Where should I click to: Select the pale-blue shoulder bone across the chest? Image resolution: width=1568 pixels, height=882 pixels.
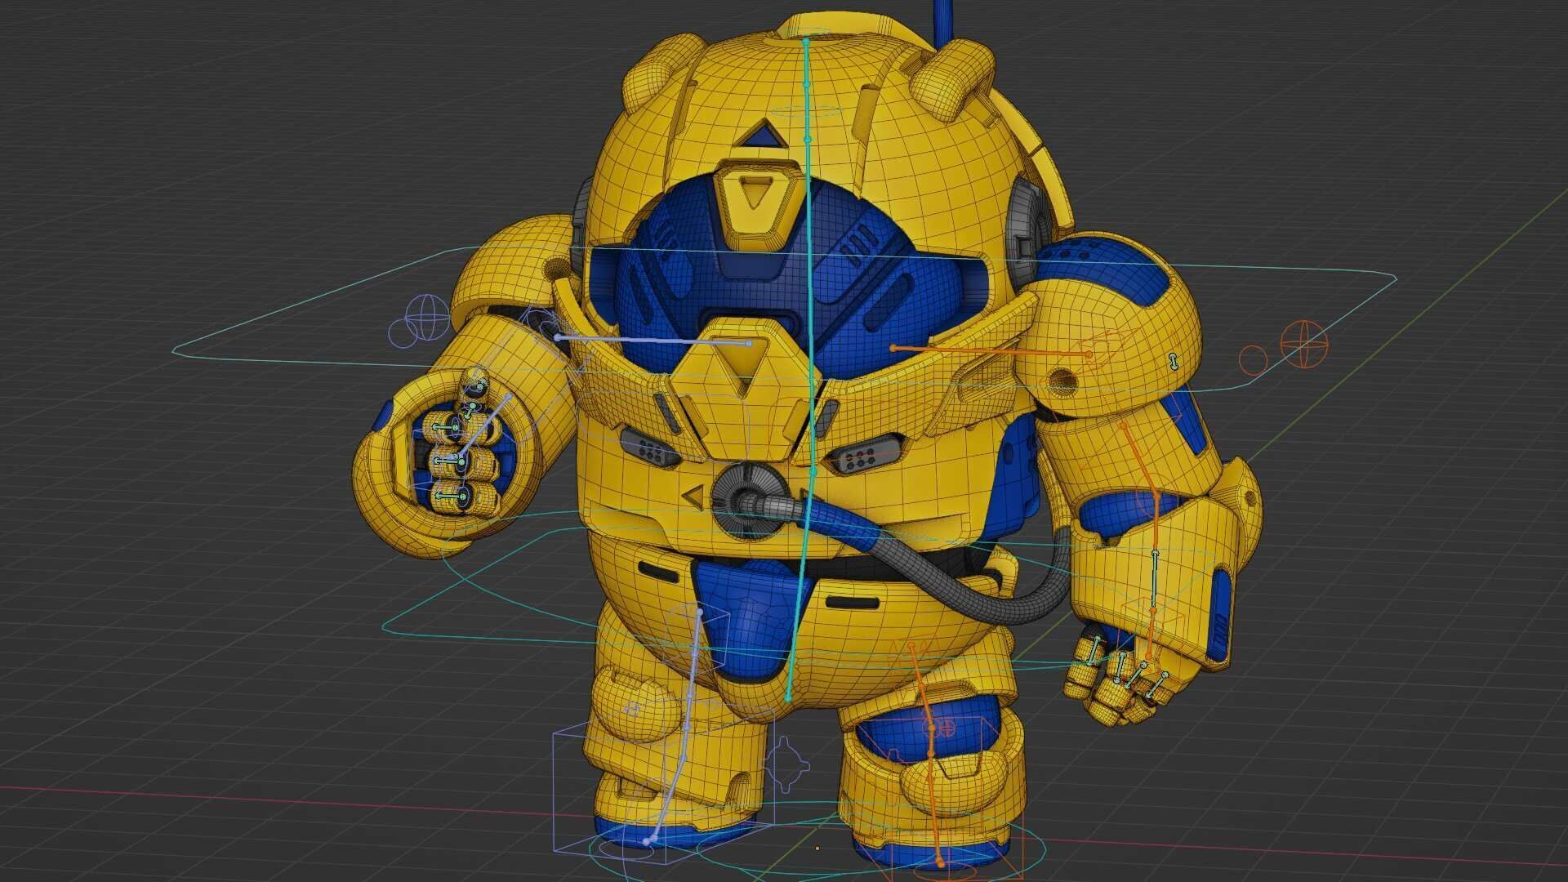coord(653,340)
